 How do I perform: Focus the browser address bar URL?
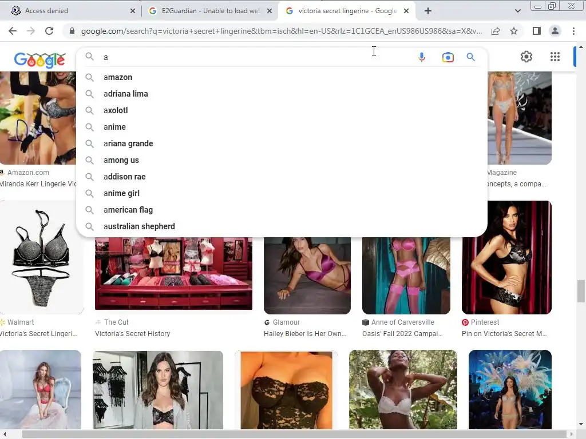click(x=281, y=31)
